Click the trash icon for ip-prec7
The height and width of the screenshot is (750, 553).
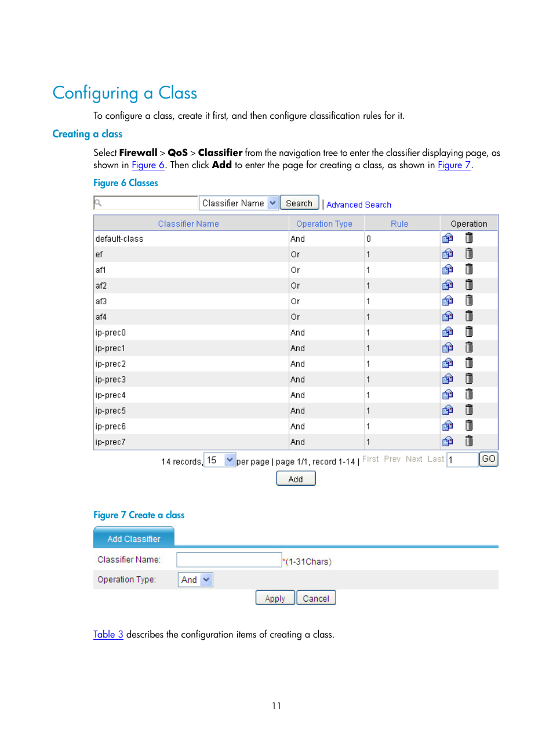469,441
